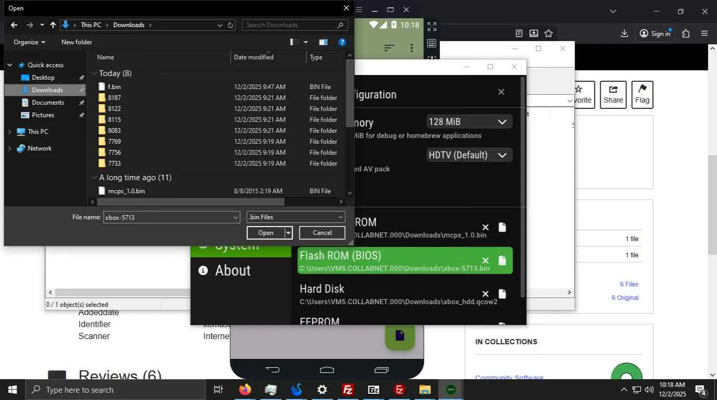The width and height of the screenshot is (717, 400).
Task: Open the xemu app on the taskbar
Action: pos(451,390)
